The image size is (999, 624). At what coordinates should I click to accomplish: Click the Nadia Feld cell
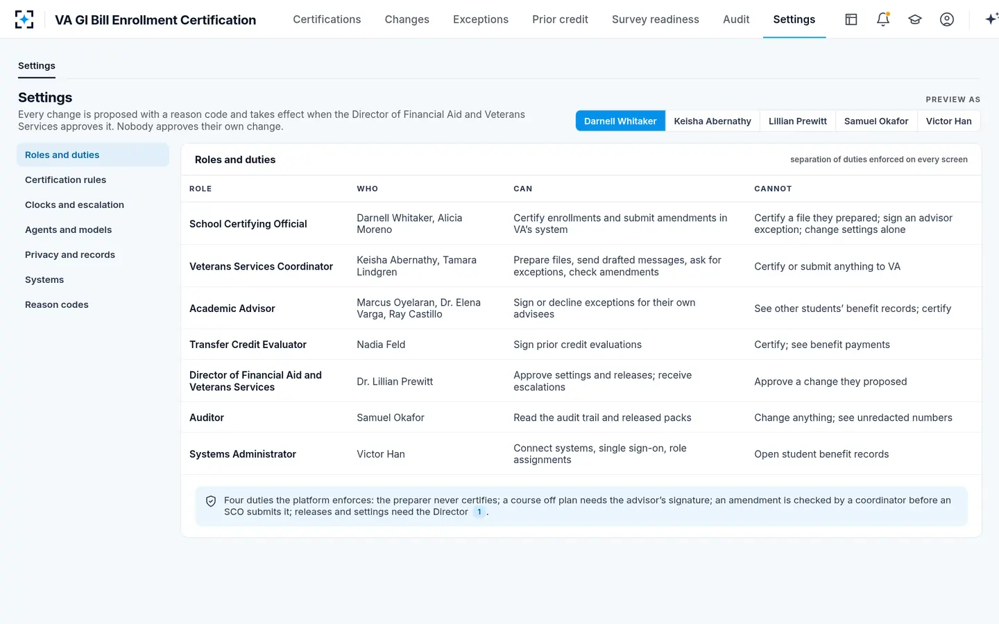(x=381, y=345)
